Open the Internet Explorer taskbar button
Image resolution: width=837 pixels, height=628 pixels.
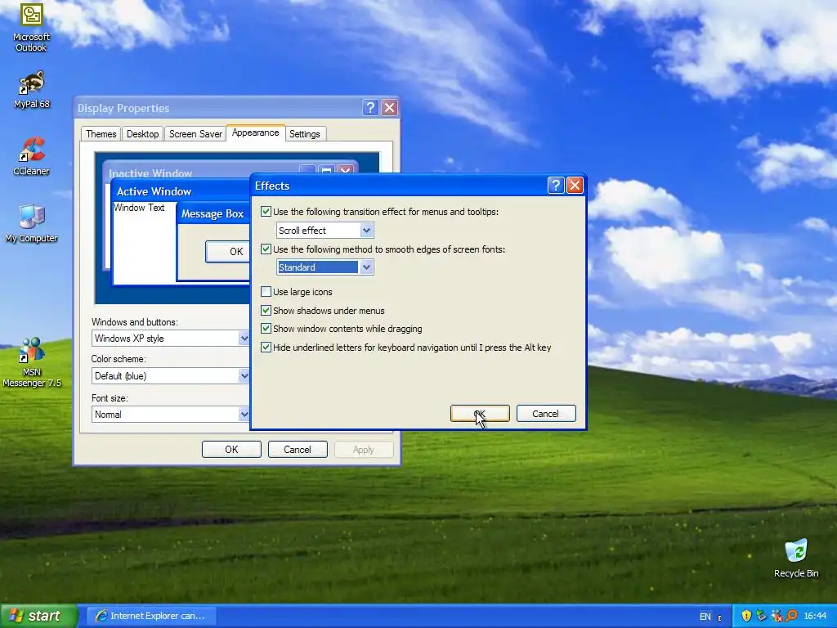coord(151,616)
